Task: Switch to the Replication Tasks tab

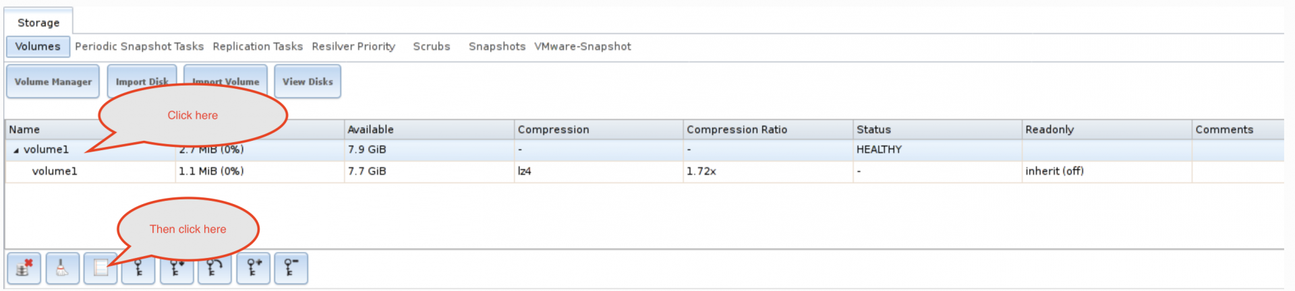Action: [x=258, y=46]
